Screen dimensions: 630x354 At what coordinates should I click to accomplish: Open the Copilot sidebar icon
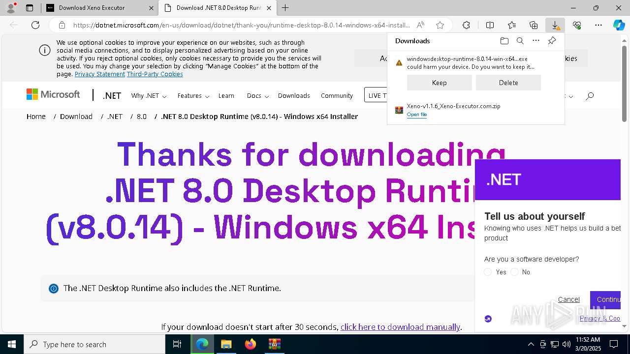619,25
